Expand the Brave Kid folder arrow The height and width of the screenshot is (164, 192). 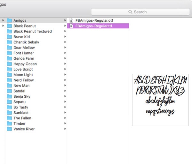[x=65, y=37]
